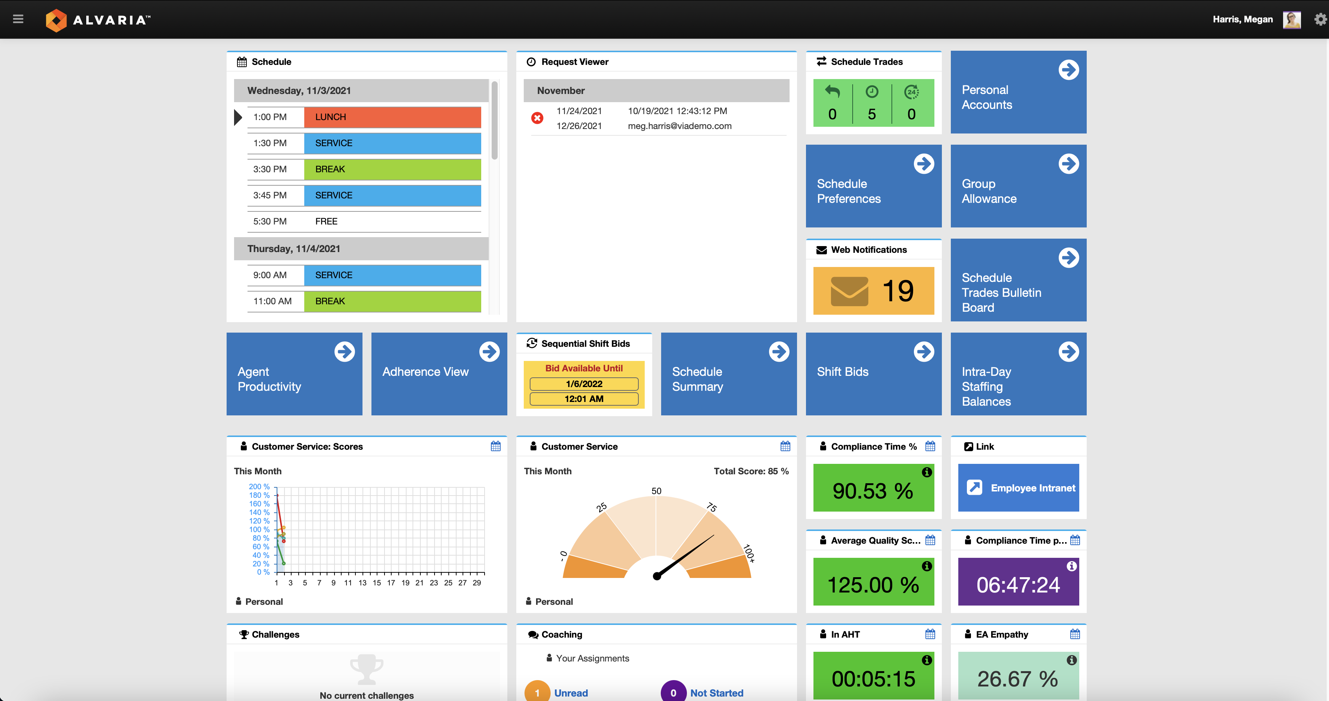The width and height of the screenshot is (1329, 701).
Task: Open the calendar picker on In AHT widget
Action: [929, 634]
